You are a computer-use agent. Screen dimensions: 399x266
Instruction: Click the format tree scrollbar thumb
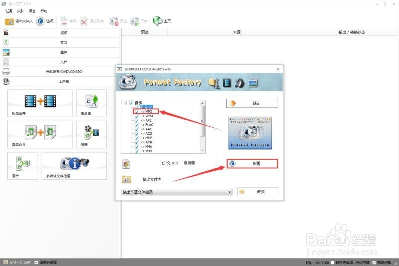coord(202,121)
